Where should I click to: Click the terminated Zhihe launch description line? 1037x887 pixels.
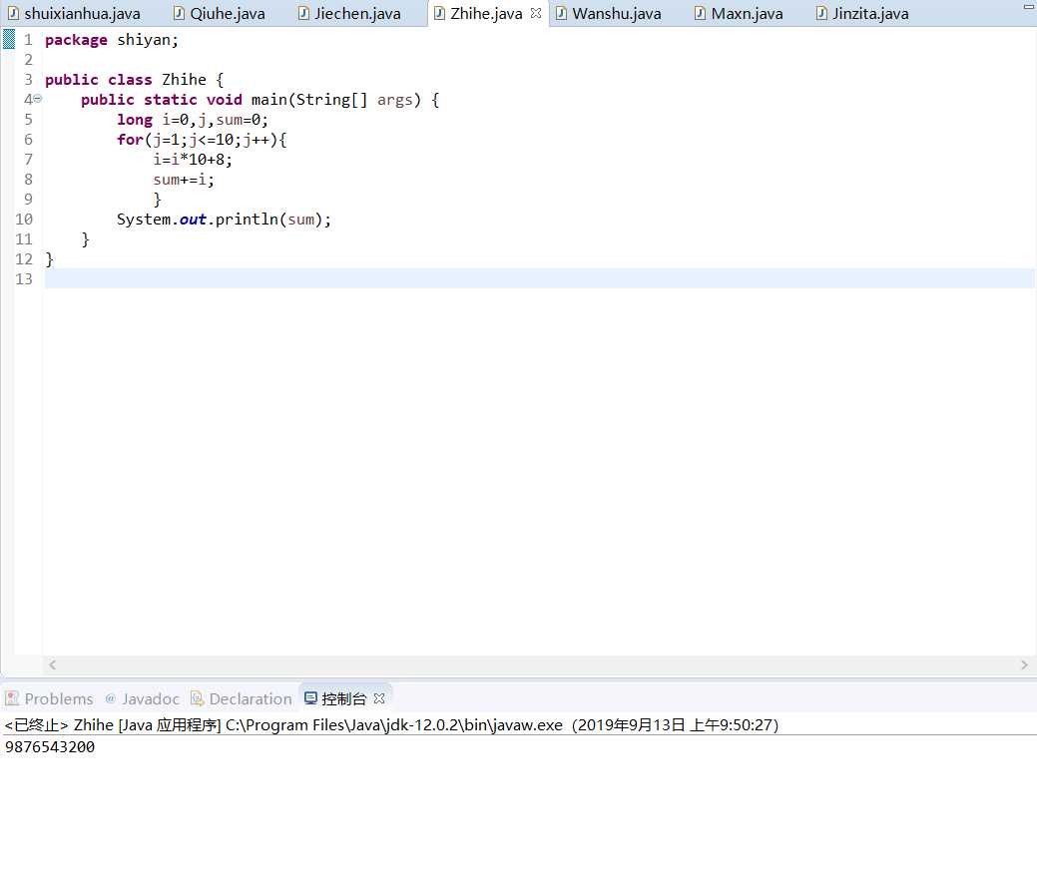pyautogui.click(x=391, y=725)
